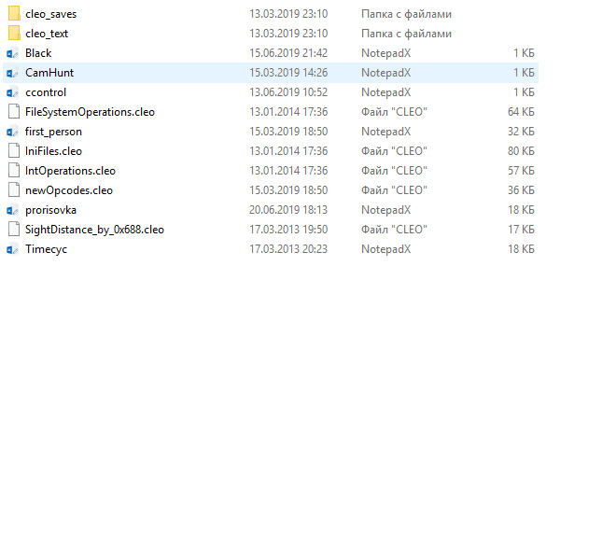Select the prorisovka file name
The image size is (602, 546).
pyautogui.click(x=50, y=210)
